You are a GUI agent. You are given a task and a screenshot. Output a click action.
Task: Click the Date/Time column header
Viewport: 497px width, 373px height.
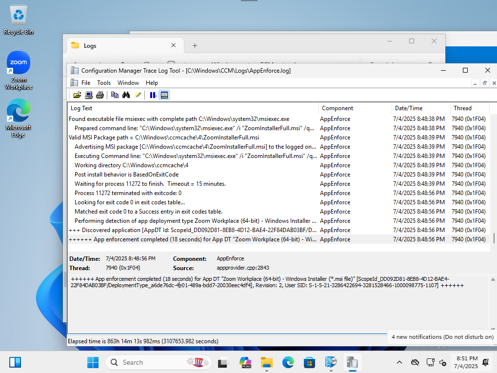(x=421, y=108)
